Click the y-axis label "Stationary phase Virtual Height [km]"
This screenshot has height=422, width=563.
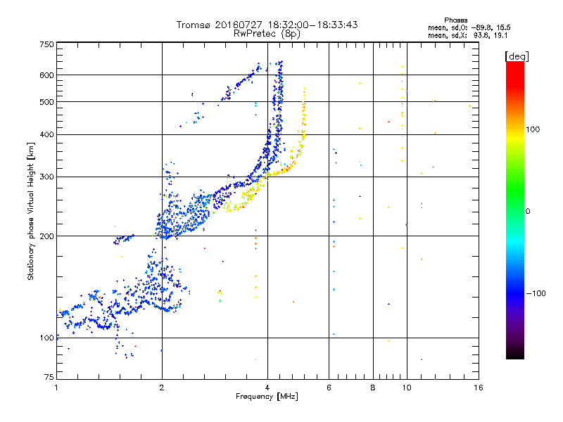pyautogui.click(x=30, y=211)
